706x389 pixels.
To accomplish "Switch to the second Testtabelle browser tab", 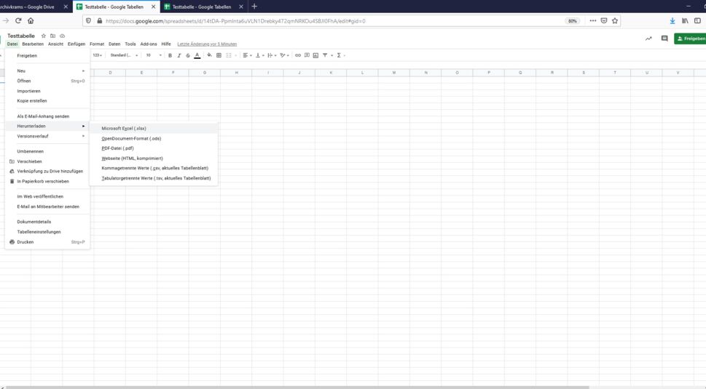I will pyautogui.click(x=203, y=7).
